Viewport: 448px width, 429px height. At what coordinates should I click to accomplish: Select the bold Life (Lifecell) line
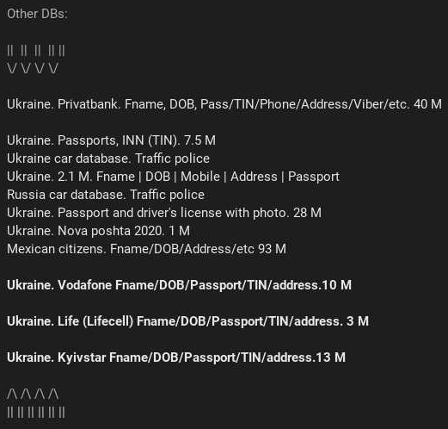click(187, 321)
